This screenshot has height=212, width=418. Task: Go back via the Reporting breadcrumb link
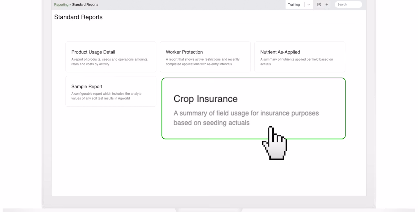(61, 5)
